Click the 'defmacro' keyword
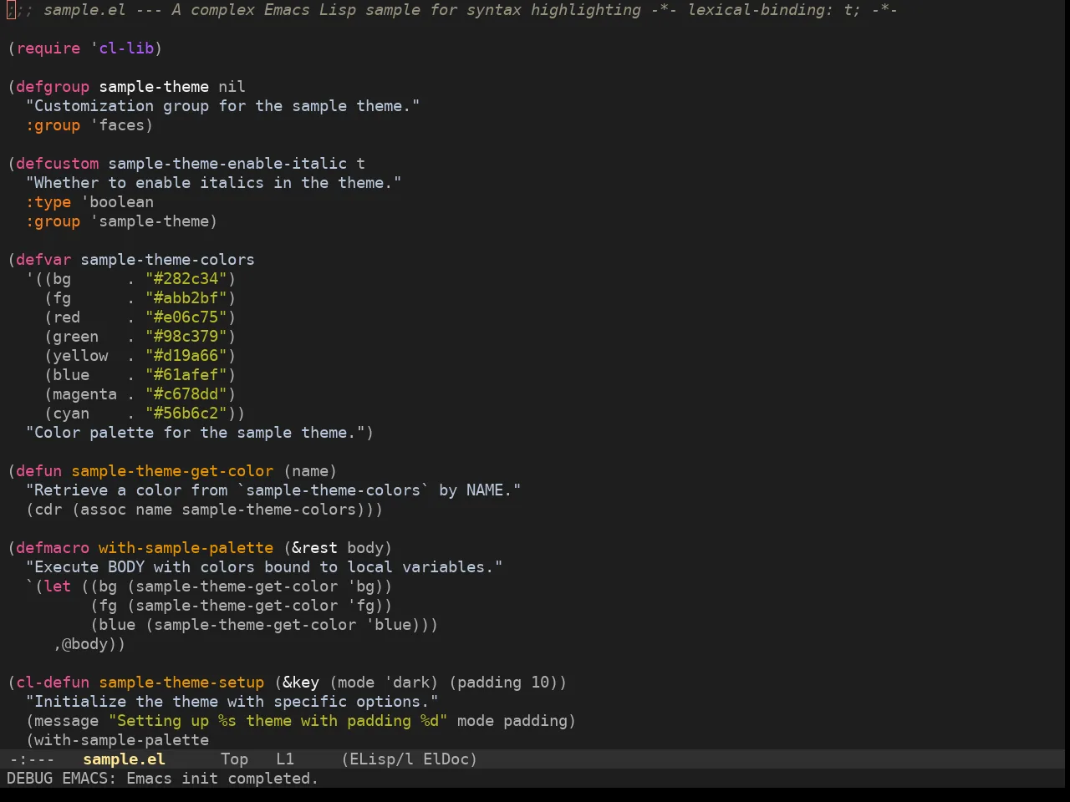This screenshot has height=802, width=1070. tap(53, 547)
